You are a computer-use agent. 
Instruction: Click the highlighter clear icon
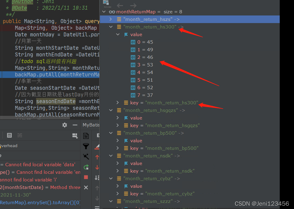point(97,147)
